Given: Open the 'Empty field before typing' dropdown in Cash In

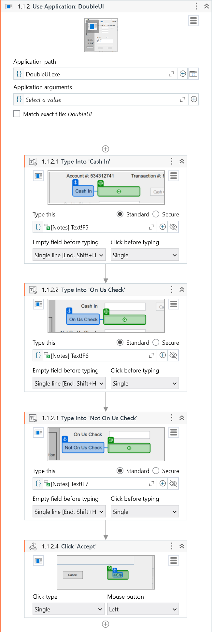Looking at the screenshot, I should click(69, 255).
